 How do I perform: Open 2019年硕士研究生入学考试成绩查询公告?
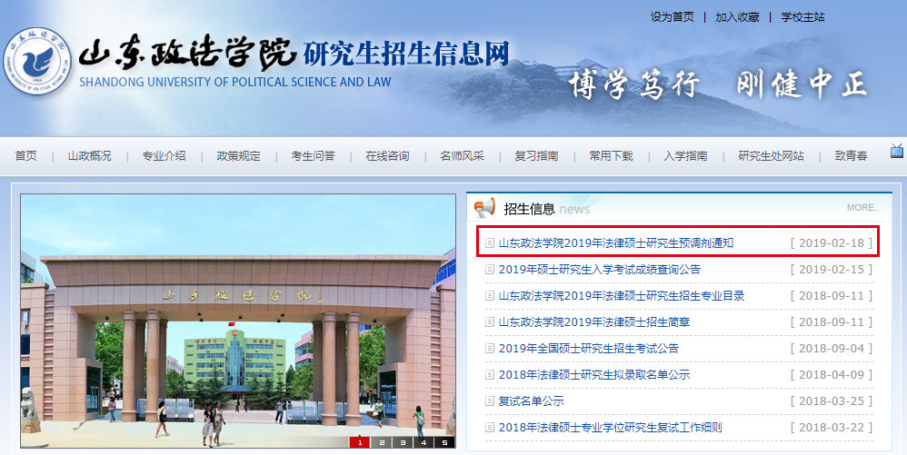[600, 270]
